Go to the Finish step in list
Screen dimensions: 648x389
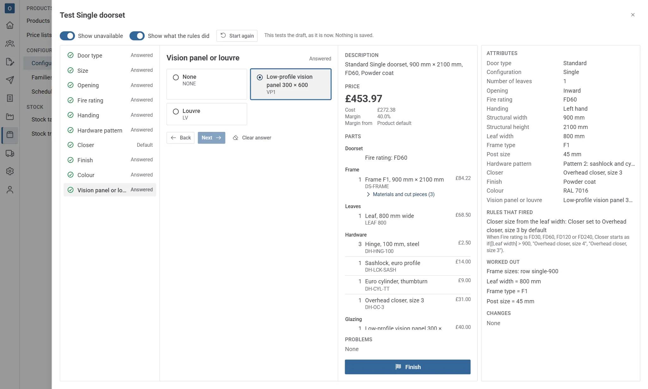pyautogui.click(x=110, y=160)
